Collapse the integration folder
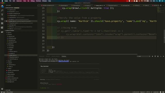Screen dimensions: 165x93 pyautogui.click(x=11, y=44)
